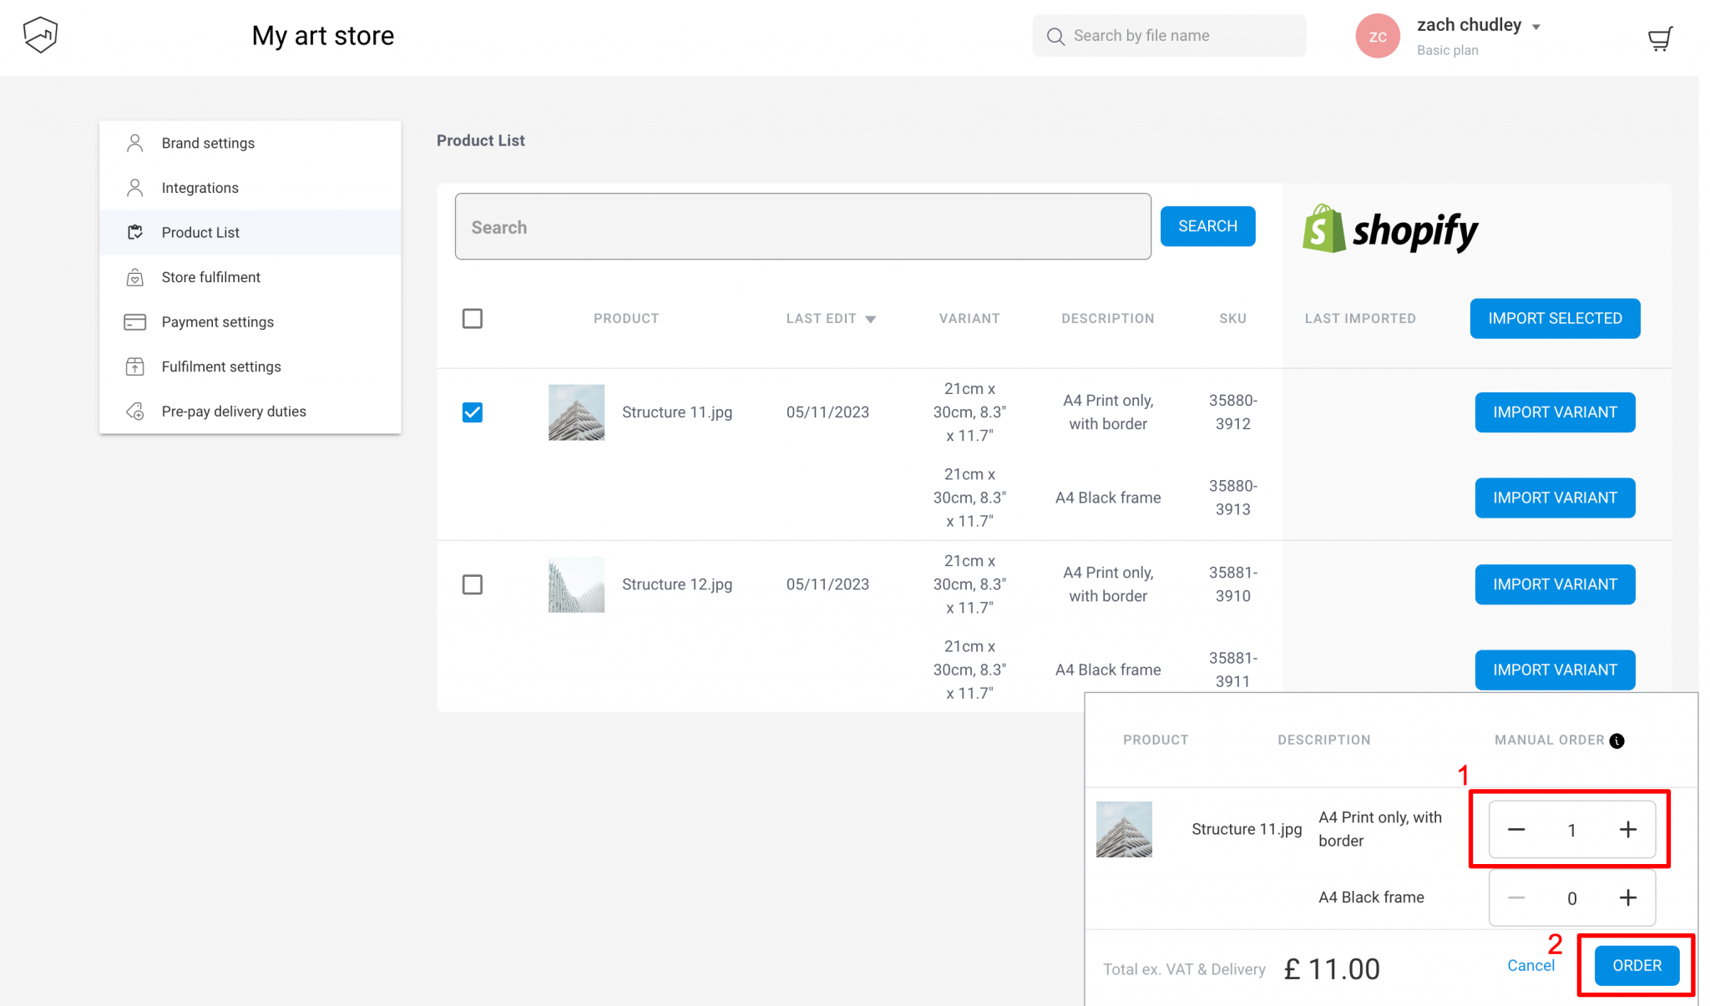Open the shopping cart icon
This screenshot has width=1710, height=1006.
(1660, 38)
